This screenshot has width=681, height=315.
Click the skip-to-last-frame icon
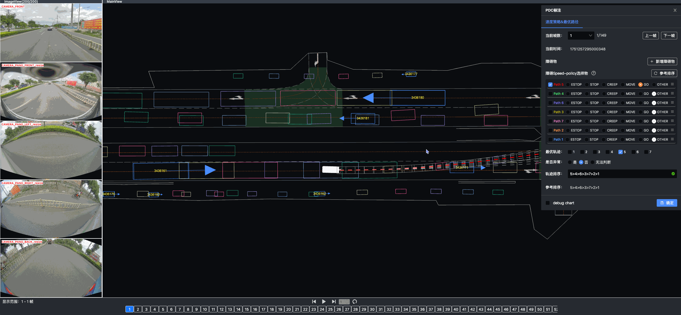coord(334,302)
